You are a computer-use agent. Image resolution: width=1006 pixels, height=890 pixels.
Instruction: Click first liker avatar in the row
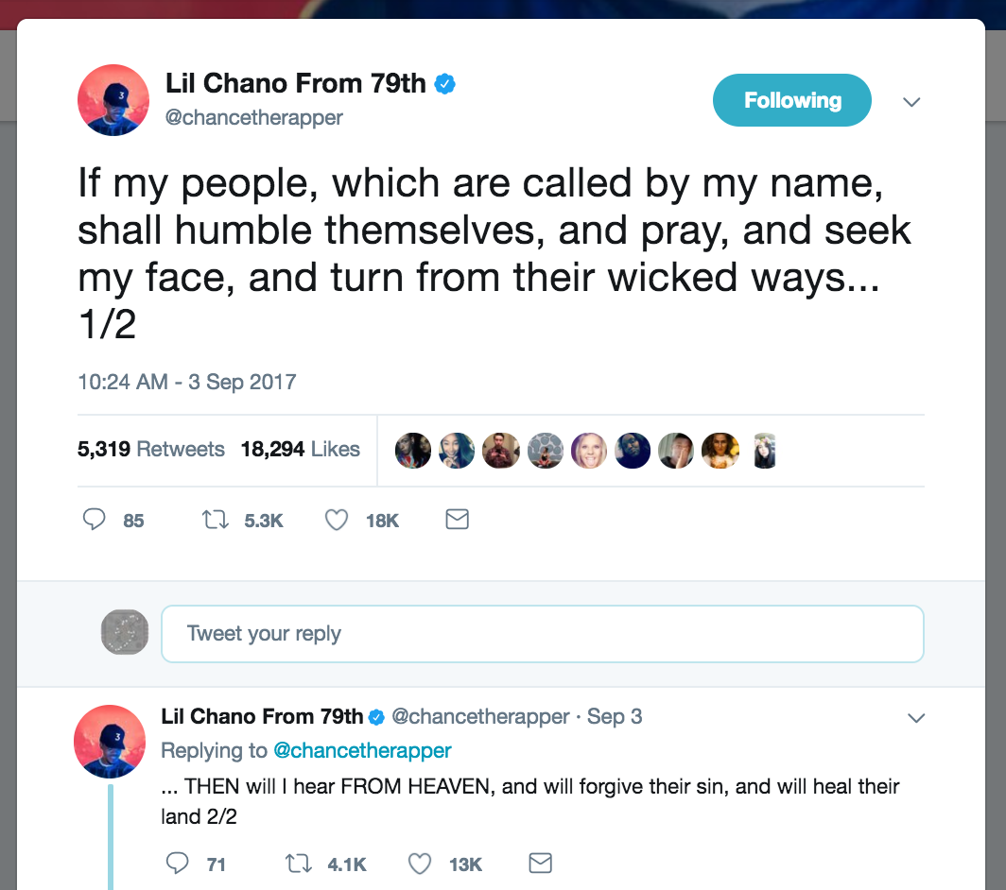pos(412,451)
